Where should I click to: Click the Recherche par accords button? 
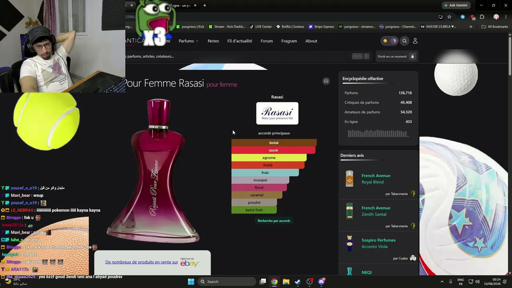pyautogui.click(x=274, y=221)
